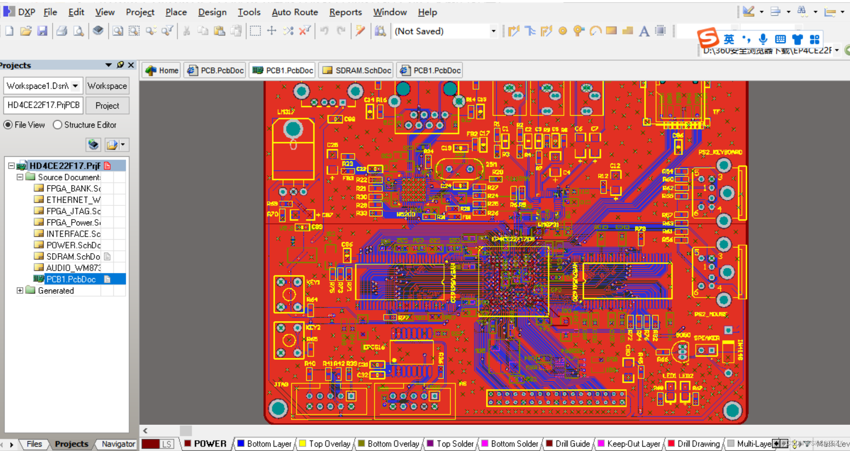Select the Place Via tool

point(579,31)
